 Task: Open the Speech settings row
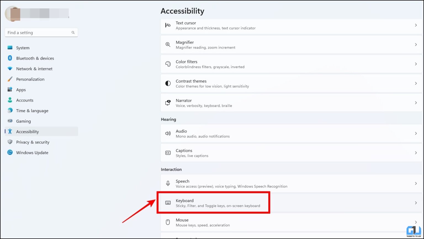pos(248,183)
